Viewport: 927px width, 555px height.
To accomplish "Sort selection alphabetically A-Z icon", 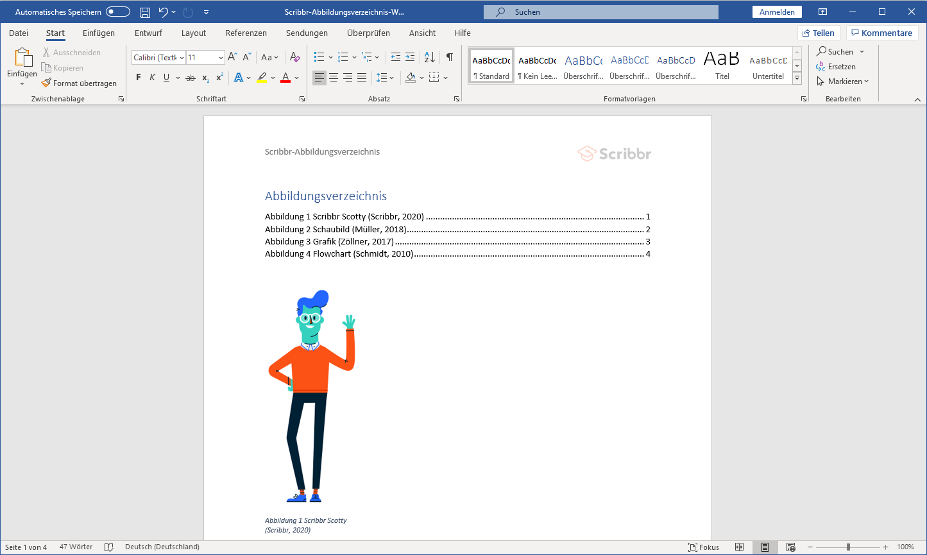I will coord(430,57).
